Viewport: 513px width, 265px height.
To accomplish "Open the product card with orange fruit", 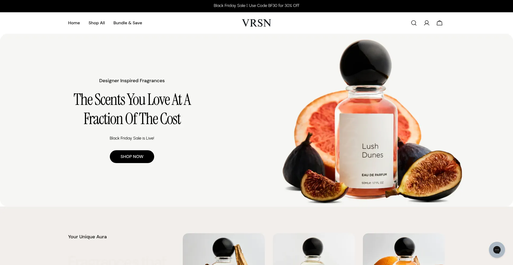I will click(404, 249).
